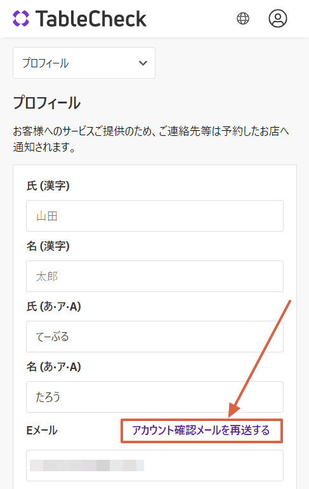
Task: Click the 氏 (漢字) field label
Action: [x=48, y=186]
